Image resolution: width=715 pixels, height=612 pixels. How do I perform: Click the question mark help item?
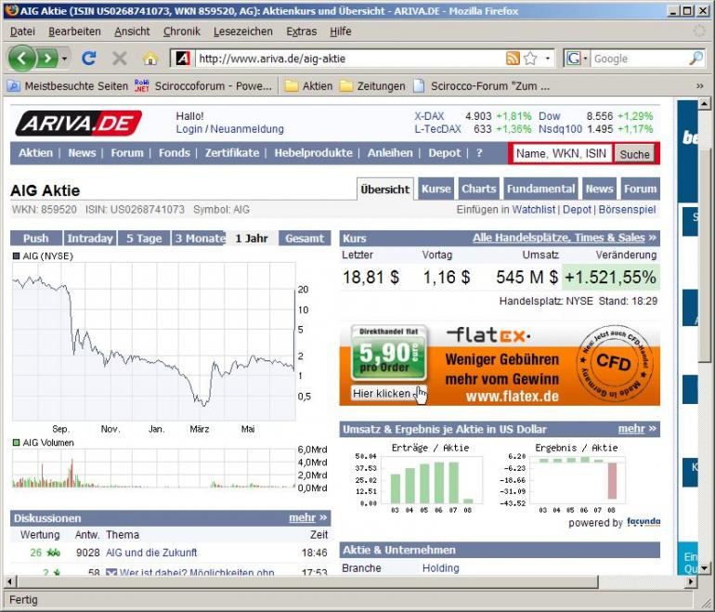click(x=479, y=153)
